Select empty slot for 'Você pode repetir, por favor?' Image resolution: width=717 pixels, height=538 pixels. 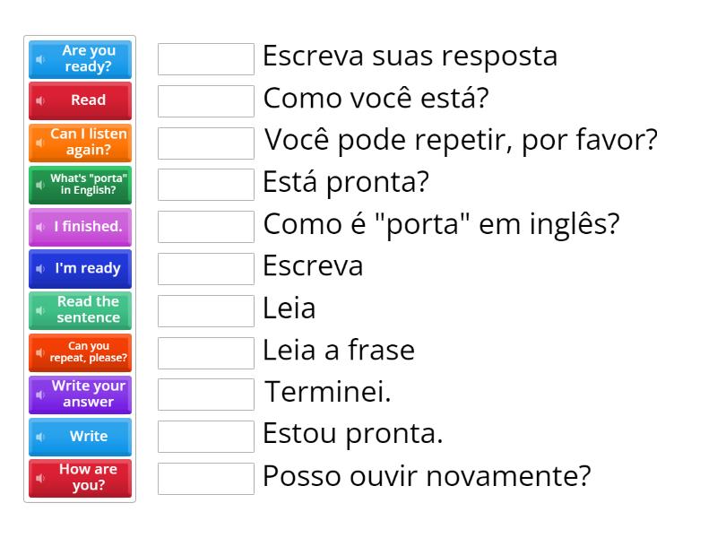(x=206, y=143)
